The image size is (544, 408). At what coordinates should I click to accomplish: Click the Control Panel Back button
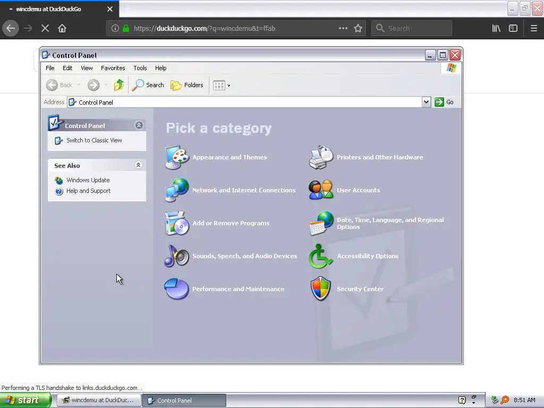click(59, 85)
